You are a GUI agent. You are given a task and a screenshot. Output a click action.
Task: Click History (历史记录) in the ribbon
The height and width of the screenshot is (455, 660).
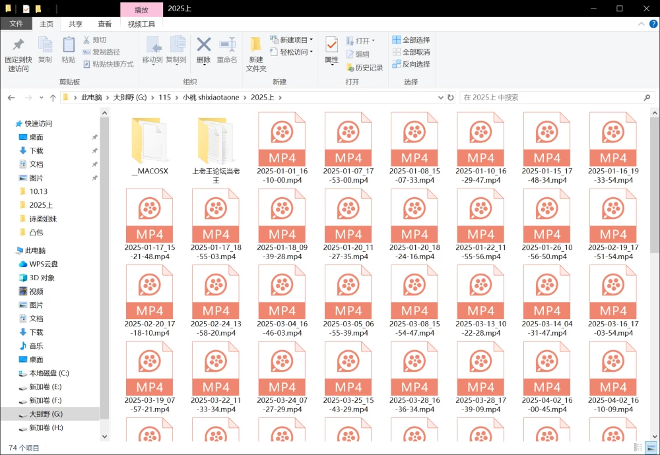364,67
